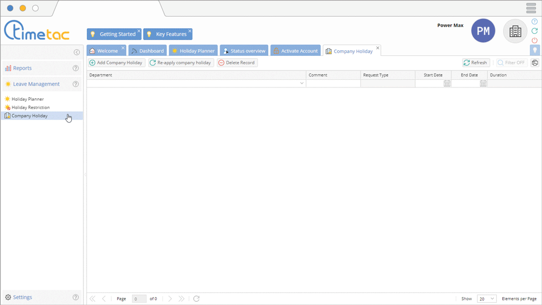This screenshot has width=542, height=305.
Task: Click the red power logout icon
Action: click(x=534, y=40)
